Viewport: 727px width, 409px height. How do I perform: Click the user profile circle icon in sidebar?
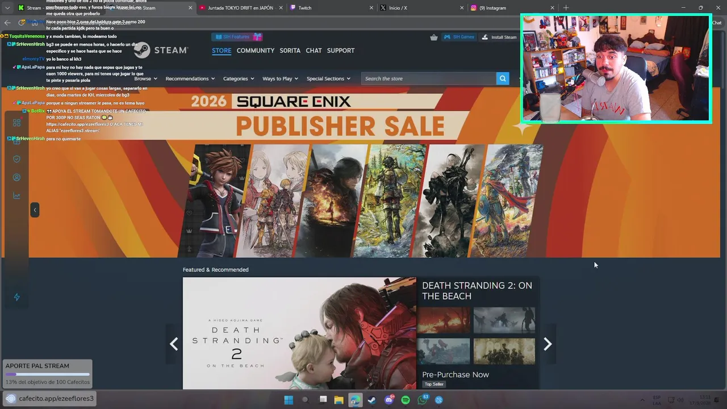coord(16,177)
